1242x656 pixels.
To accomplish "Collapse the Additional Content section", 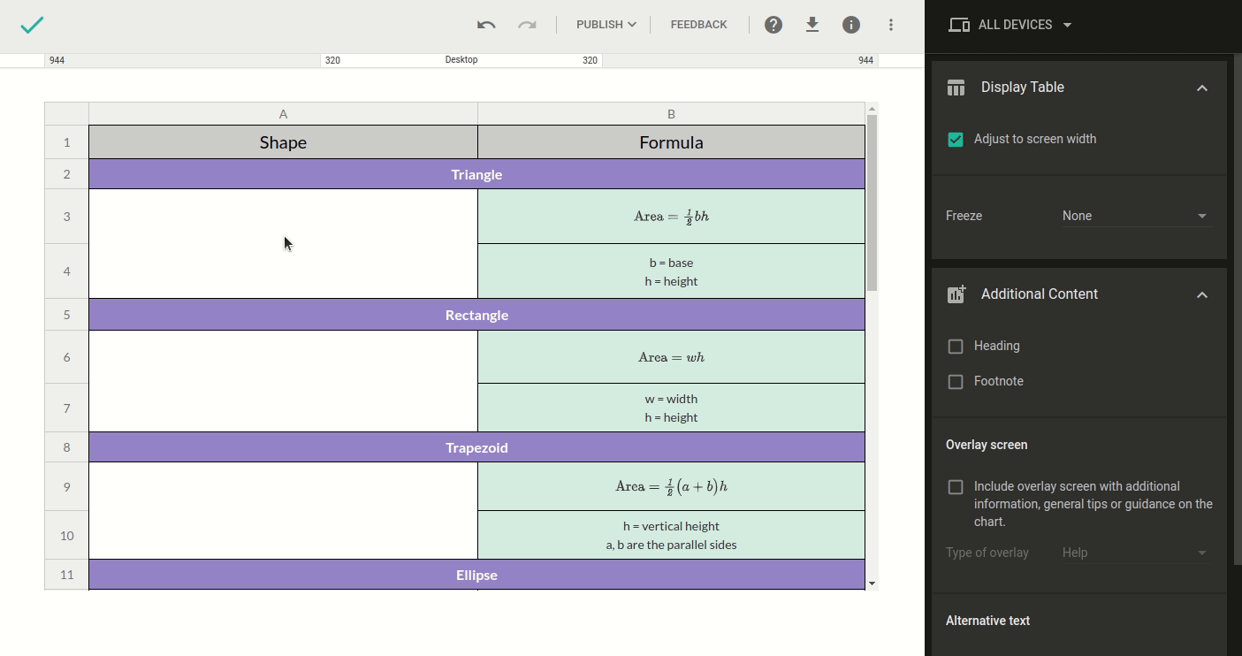I will (1201, 294).
